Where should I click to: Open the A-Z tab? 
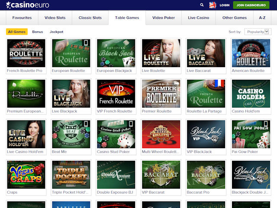(262, 18)
